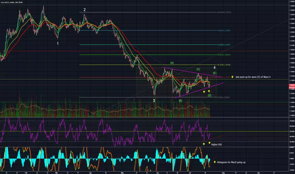The height and width of the screenshot is (174, 295).
Task: Click the Aug date axis label
Action: coord(223,173)
